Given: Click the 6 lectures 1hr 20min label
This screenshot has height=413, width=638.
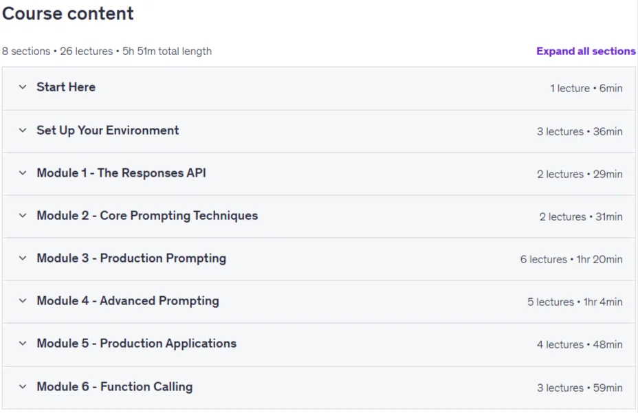Looking at the screenshot, I should tap(571, 259).
